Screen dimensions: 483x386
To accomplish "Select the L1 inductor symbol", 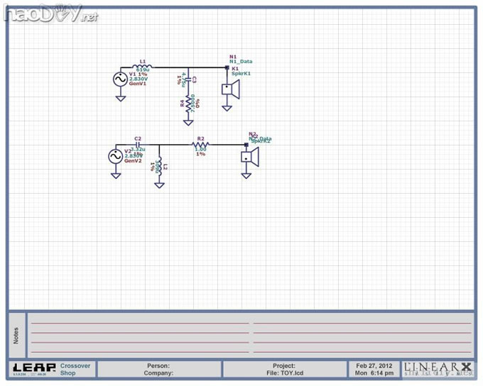I will (143, 67).
